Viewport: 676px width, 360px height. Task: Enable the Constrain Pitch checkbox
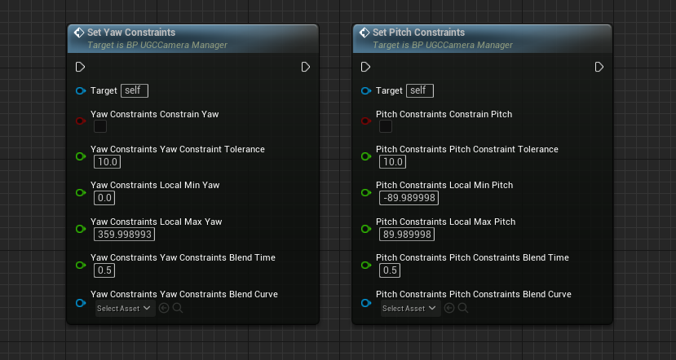(386, 126)
